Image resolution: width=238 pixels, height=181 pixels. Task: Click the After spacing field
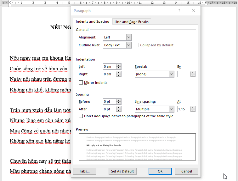point(110,109)
